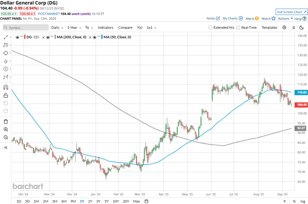
Task: Open the Fibonacci lines annotation tool
Action: 6,45
